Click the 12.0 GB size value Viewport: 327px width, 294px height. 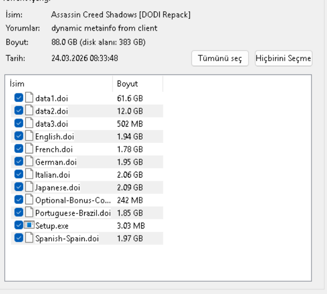(130, 111)
